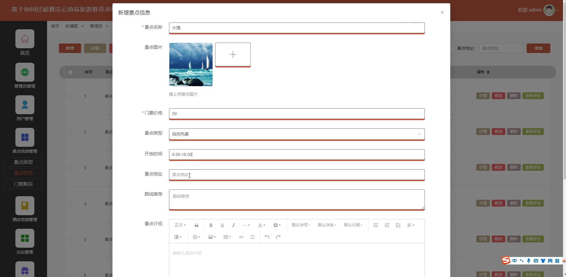The width and height of the screenshot is (566, 277).
Task: Open the indent dropdown in the editor
Action: (178, 237)
